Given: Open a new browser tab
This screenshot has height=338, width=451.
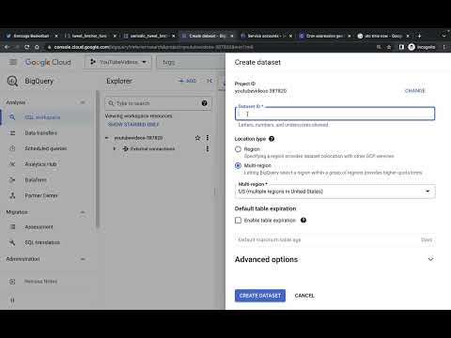Looking at the screenshot, I should click(x=419, y=36).
